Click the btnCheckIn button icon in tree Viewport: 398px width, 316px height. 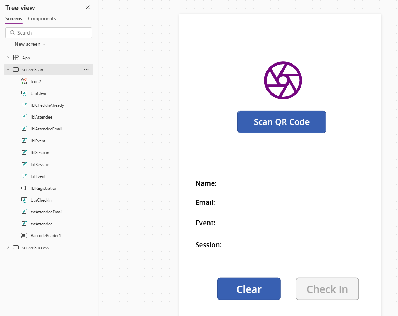click(24, 200)
